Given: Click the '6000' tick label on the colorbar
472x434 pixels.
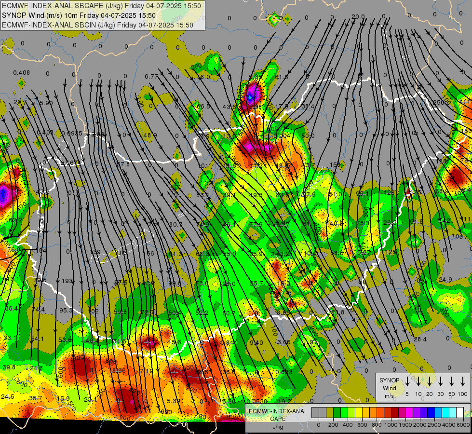Looking at the screenshot, I should [x=463, y=425].
